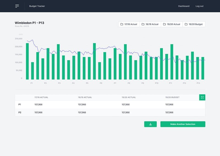Click the download icon button
This screenshot has height=156, width=220.
tap(150, 124)
